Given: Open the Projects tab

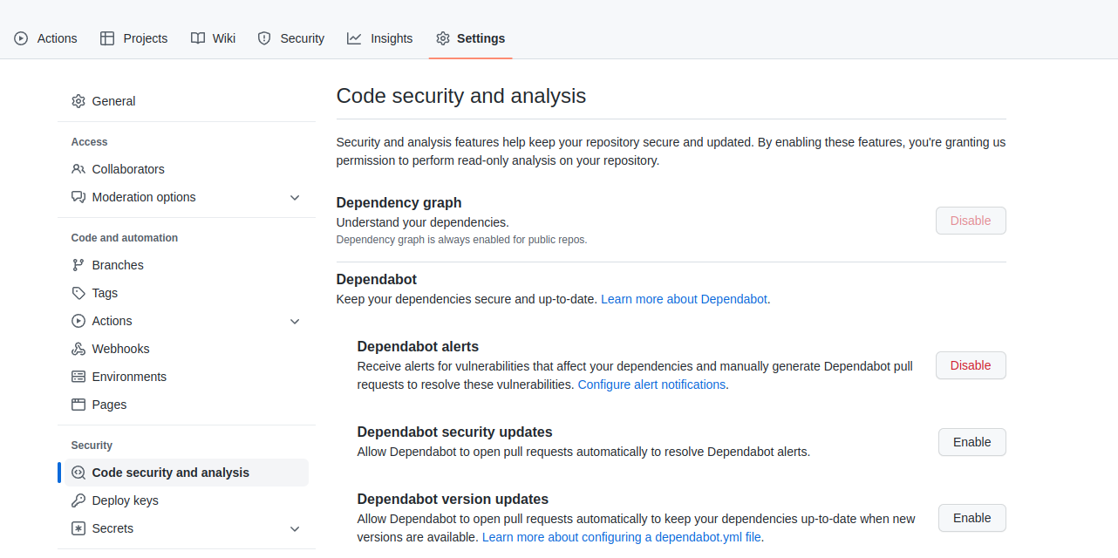Looking at the screenshot, I should pyautogui.click(x=134, y=38).
